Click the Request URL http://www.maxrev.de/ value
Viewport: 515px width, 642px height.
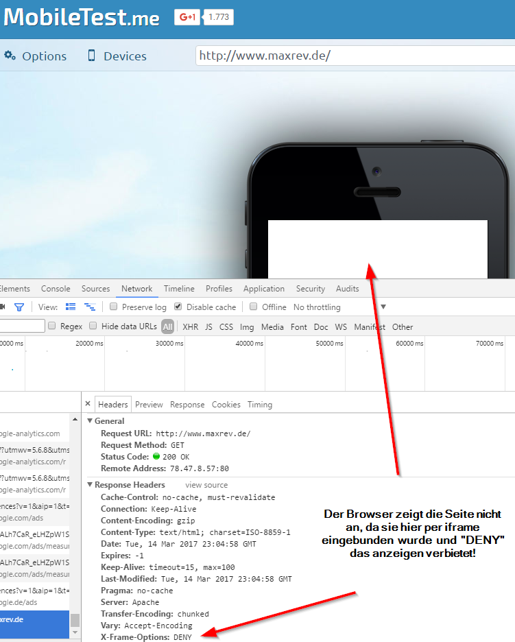203,433
